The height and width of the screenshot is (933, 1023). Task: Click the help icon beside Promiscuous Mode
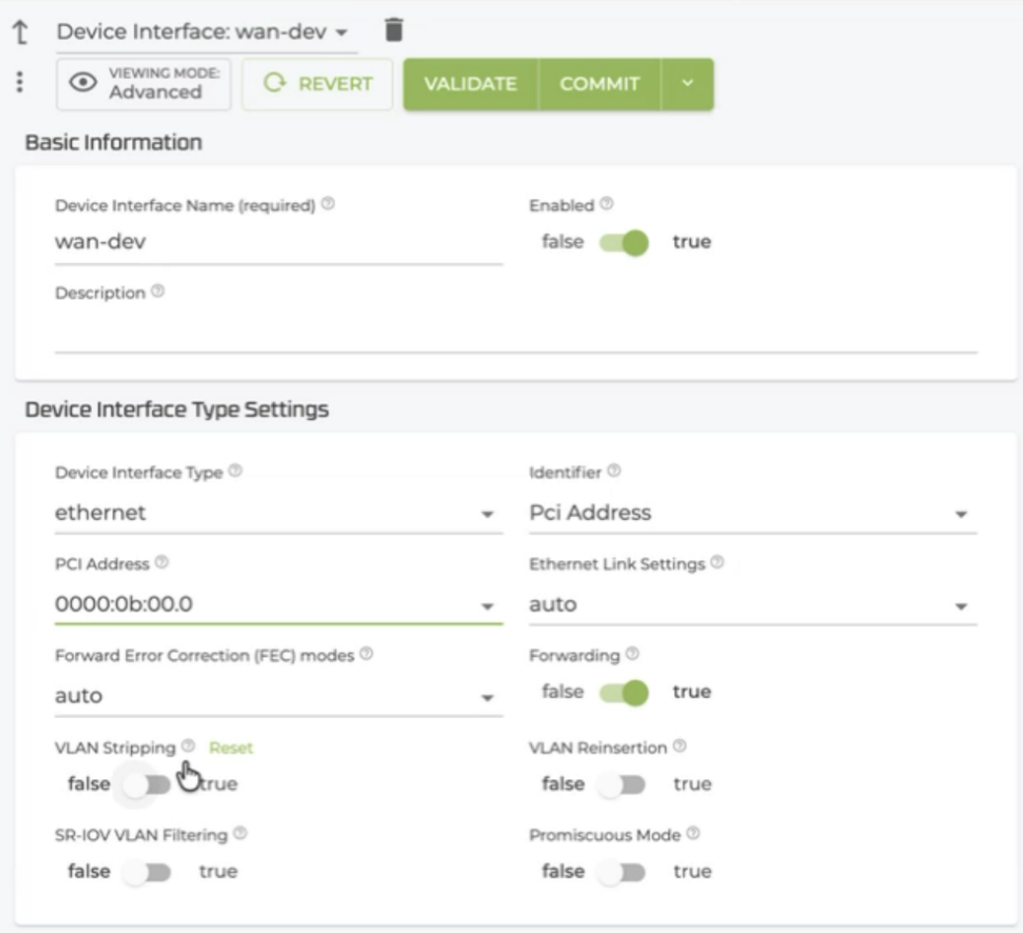coord(694,833)
